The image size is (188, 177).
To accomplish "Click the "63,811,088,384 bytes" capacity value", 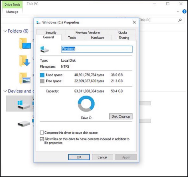I will coord(89,91).
